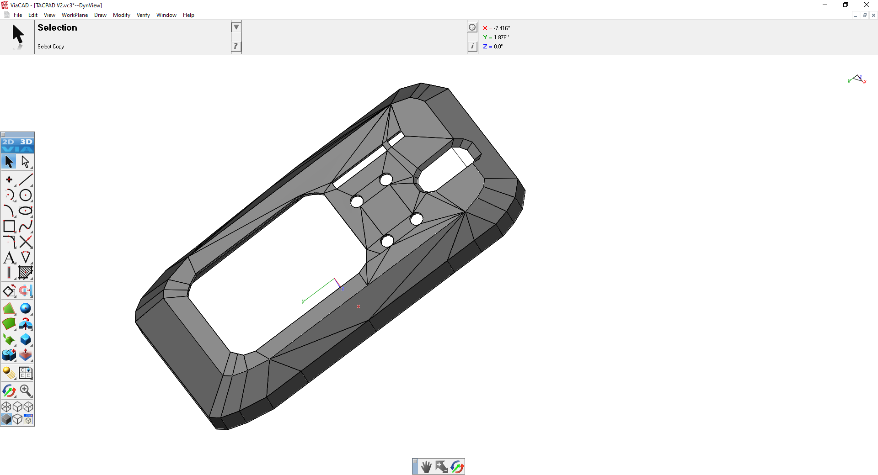878x475 pixels.
Task: Select the blue fillet-edge solid tool
Action: click(26, 340)
